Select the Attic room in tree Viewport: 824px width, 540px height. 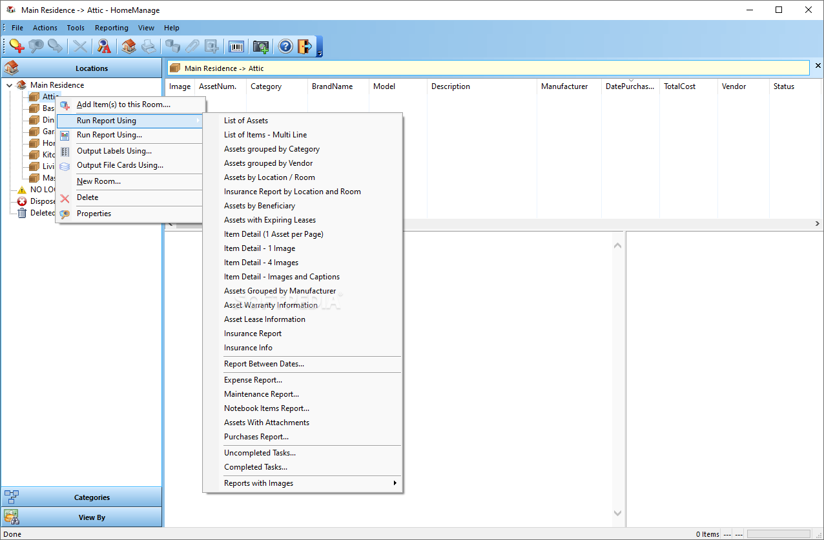pos(50,97)
